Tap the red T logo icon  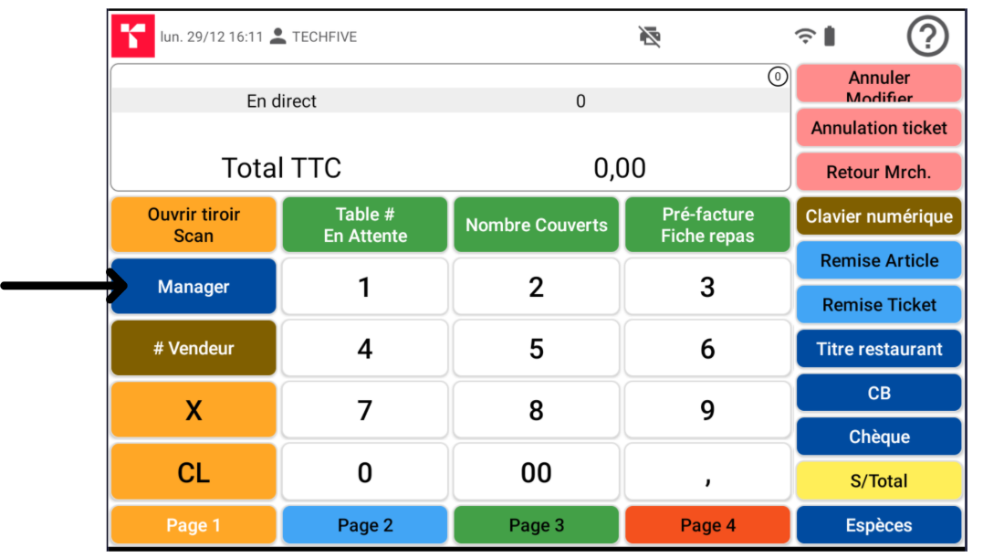133,37
